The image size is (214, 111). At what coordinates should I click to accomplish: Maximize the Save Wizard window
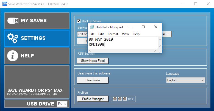click(196, 4)
